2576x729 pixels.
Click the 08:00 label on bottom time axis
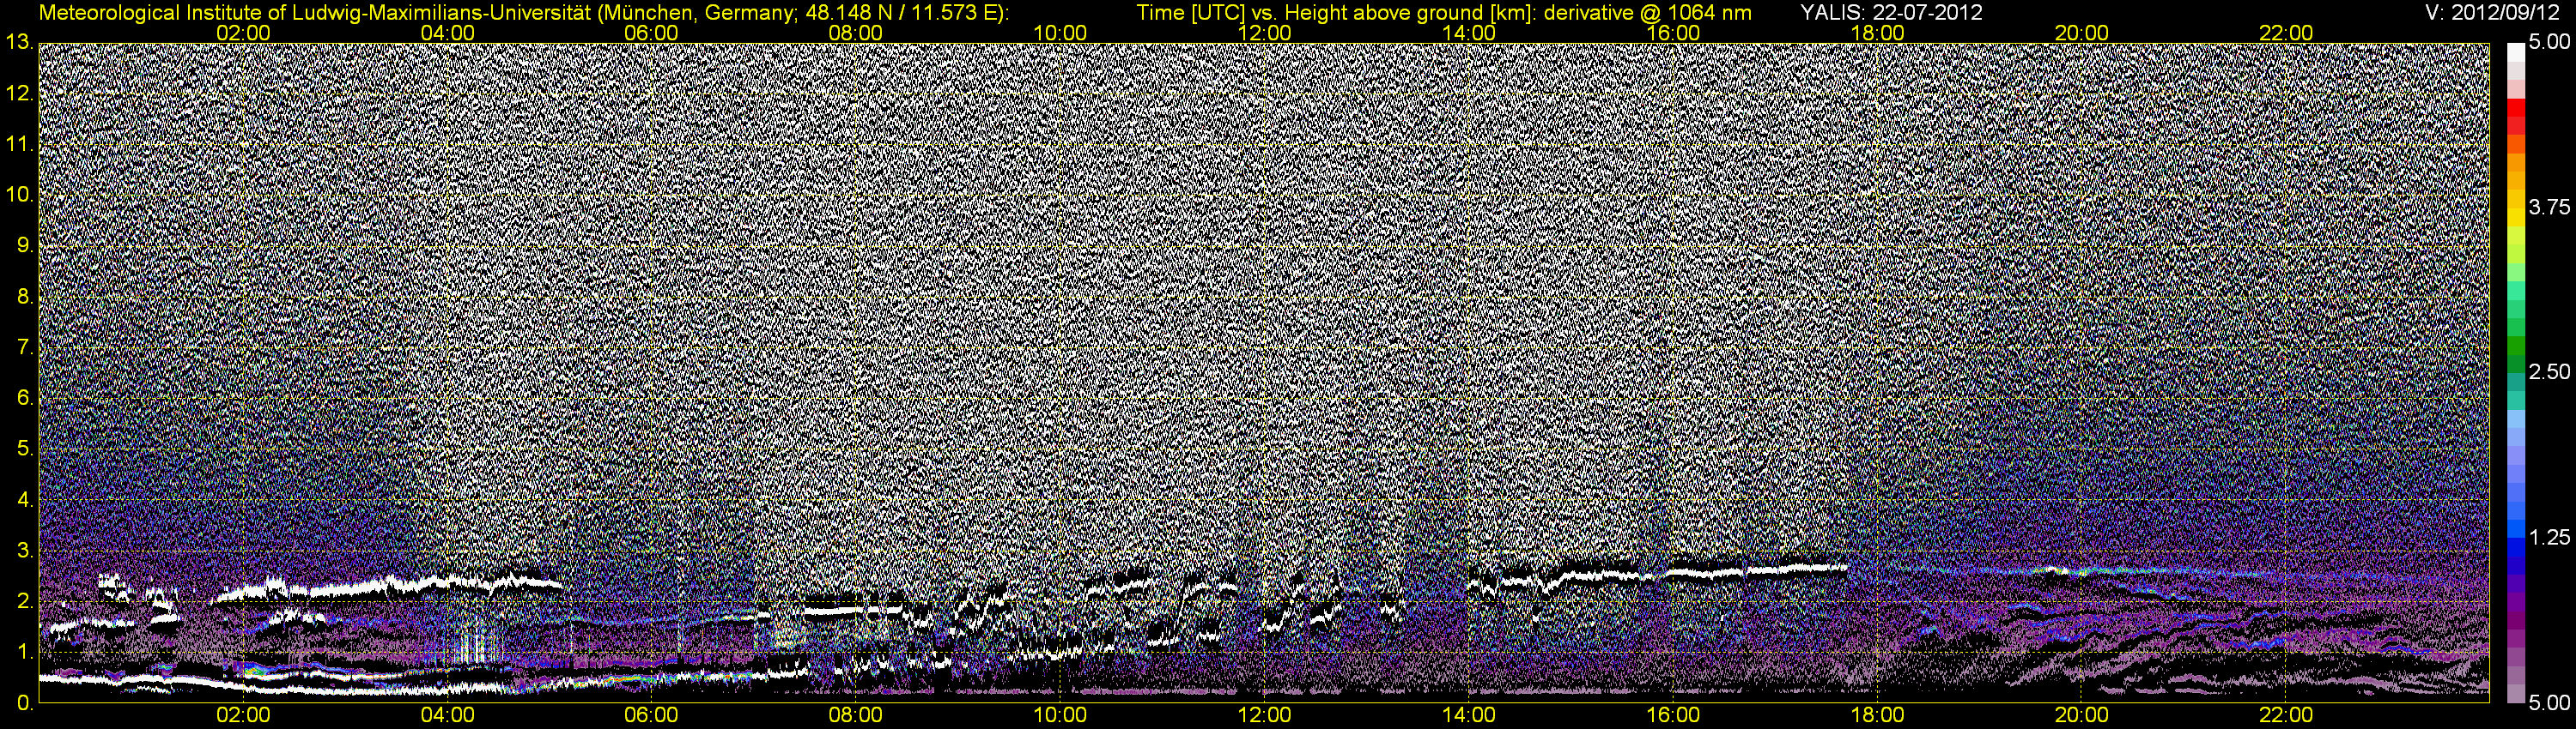coord(856,715)
